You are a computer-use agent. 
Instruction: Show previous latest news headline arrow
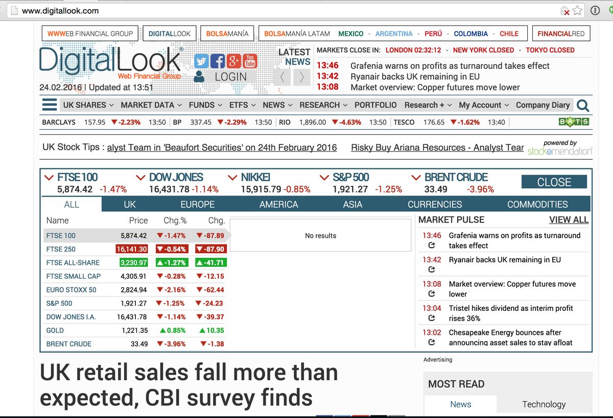[282, 77]
